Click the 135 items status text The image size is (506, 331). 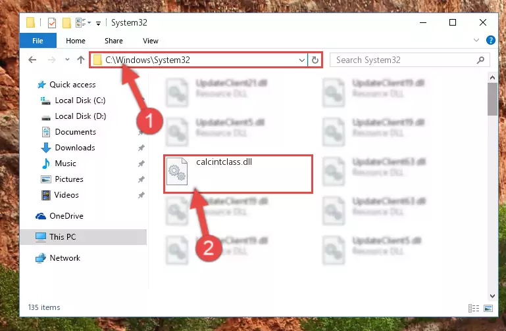44,307
